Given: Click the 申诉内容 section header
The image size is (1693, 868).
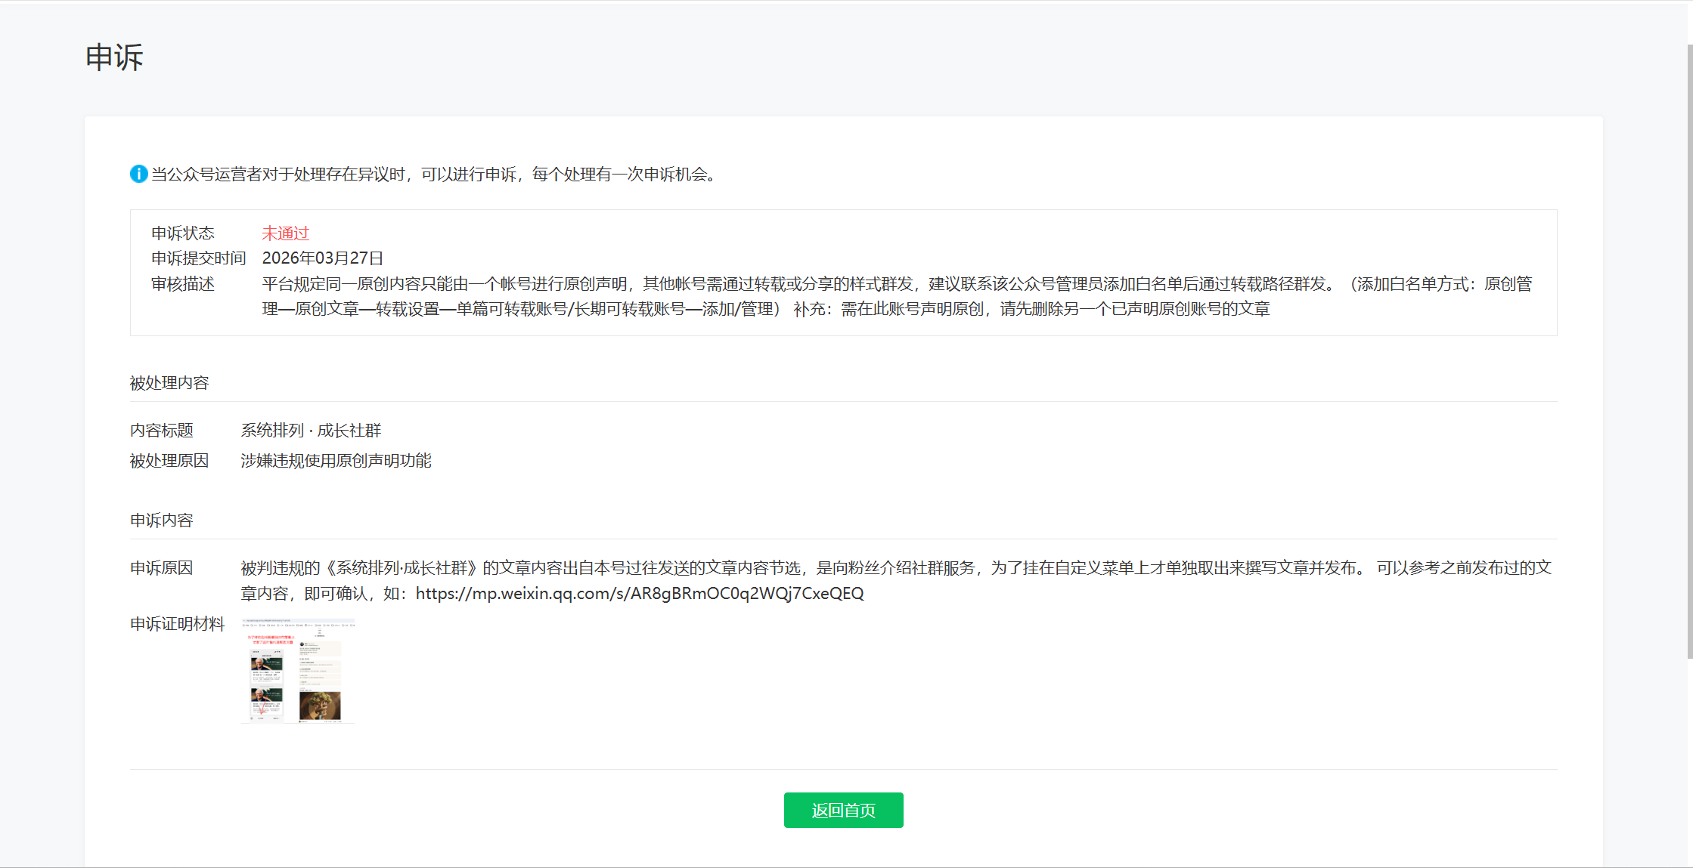Looking at the screenshot, I should pyautogui.click(x=161, y=520).
